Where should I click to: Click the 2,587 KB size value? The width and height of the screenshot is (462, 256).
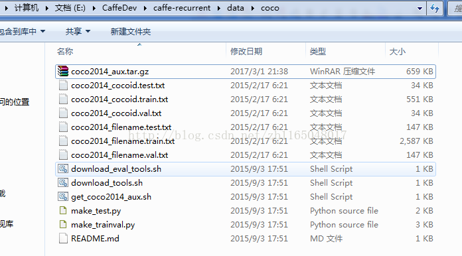coord(416,141)
